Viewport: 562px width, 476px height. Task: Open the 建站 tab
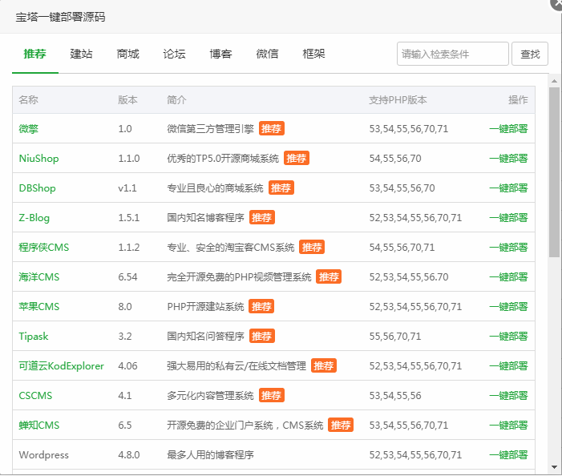(81, 54)
